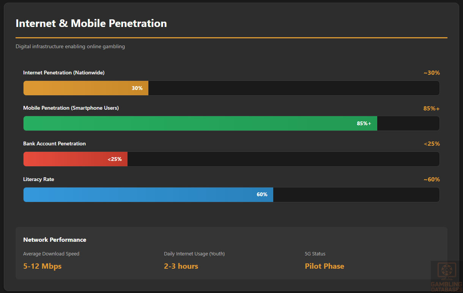Click the <25% value at right
The height and width of the screenshot is (293, 463).
coord(432,144)
